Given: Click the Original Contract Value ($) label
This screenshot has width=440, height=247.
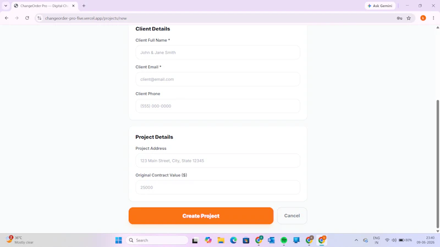Looking at the screenshot, I should [x=161, y=175].
